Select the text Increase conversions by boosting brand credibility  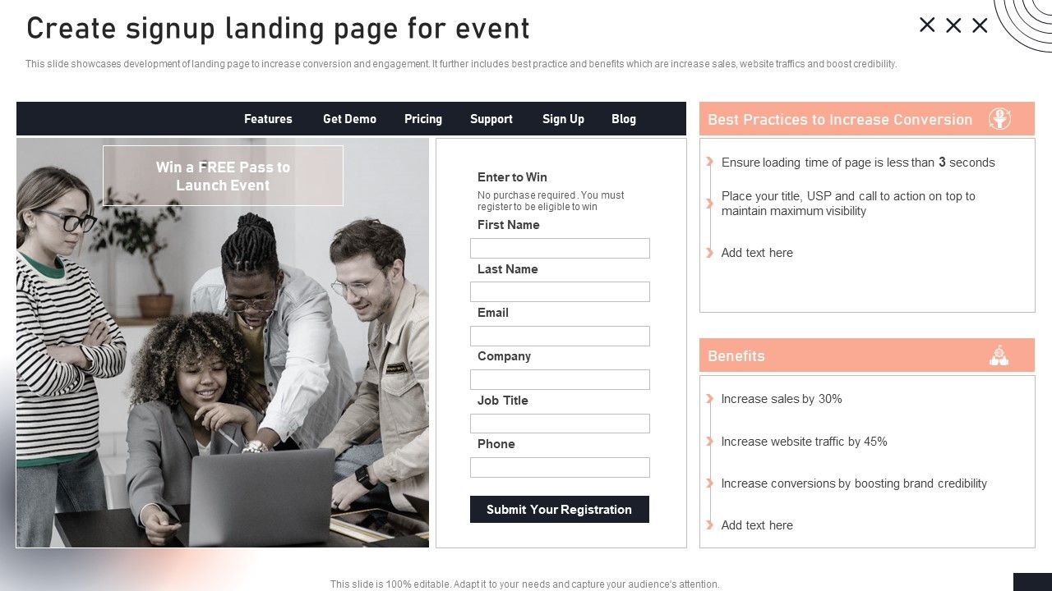(x=854, y=483)
